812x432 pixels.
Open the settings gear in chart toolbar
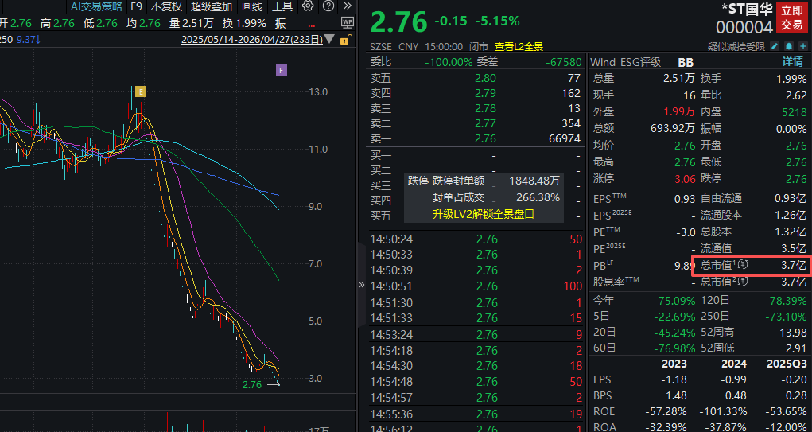(x=308, y=6)
